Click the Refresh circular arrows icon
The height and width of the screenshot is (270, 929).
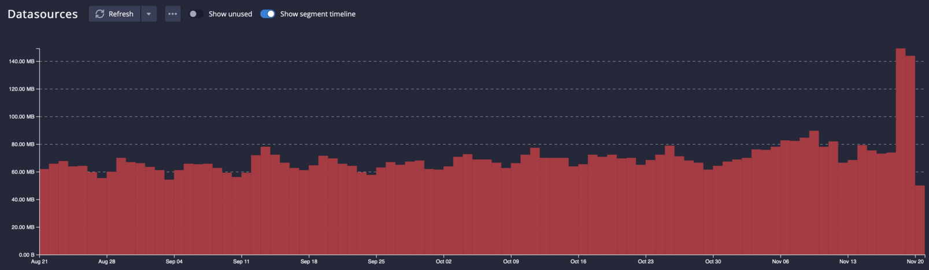100,14
